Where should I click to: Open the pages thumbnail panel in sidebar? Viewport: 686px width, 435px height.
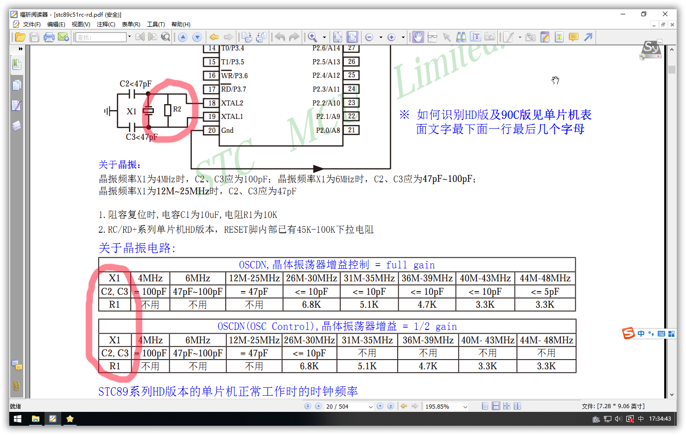point(17,85)
